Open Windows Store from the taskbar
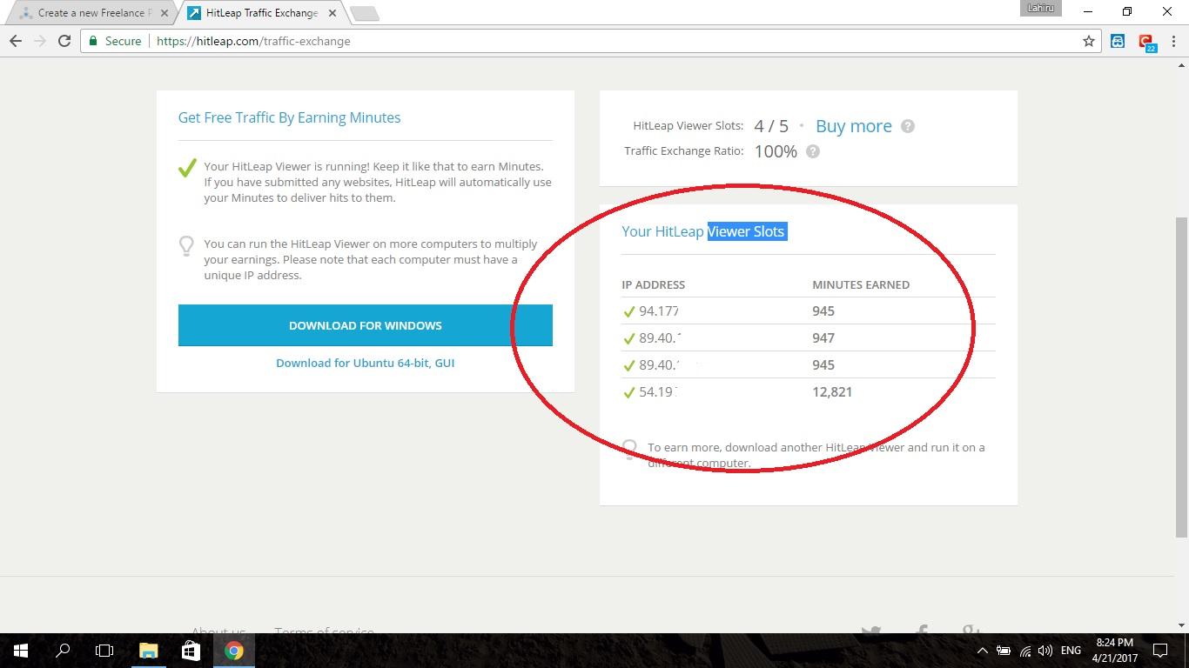The image size is (1189, 668). coord(191,650)
